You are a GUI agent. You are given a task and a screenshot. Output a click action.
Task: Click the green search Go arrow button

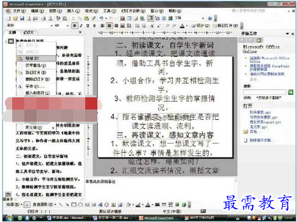click(290, 92)
